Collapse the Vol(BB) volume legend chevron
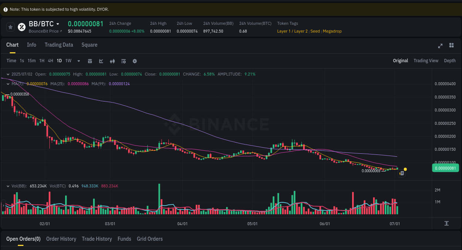The image size is (462, 250). 7,186
